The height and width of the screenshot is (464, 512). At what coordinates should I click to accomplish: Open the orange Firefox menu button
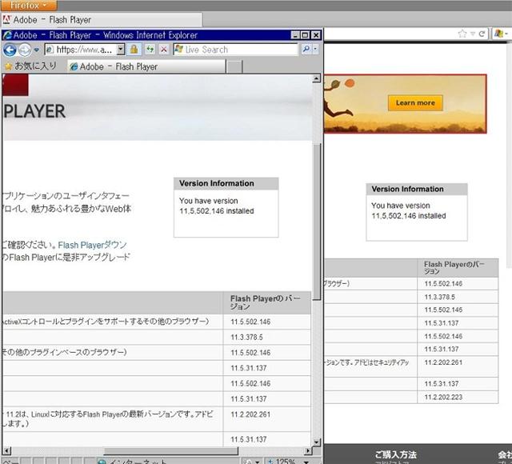point(29,6)
